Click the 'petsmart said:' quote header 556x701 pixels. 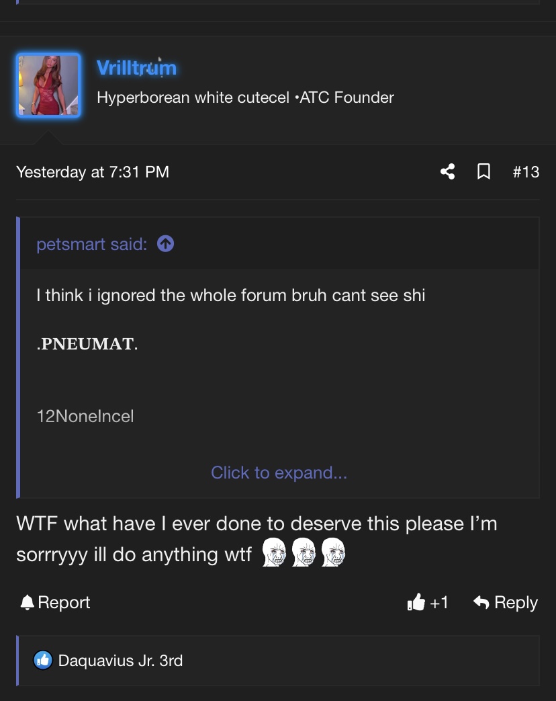pyautogui.click(x=92, y=244)
